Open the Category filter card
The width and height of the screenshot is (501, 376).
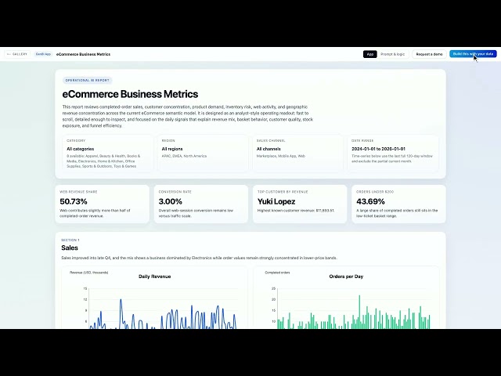pos(108,154)
